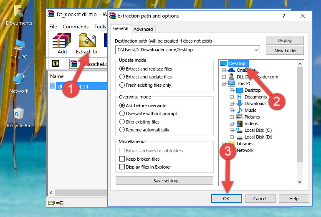Click the key password icon in status bar
This screenshot has width=321, height=217.
point(59,203)
